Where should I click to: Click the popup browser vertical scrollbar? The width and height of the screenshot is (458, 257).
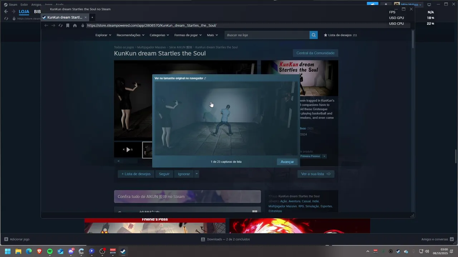point(413,39)
